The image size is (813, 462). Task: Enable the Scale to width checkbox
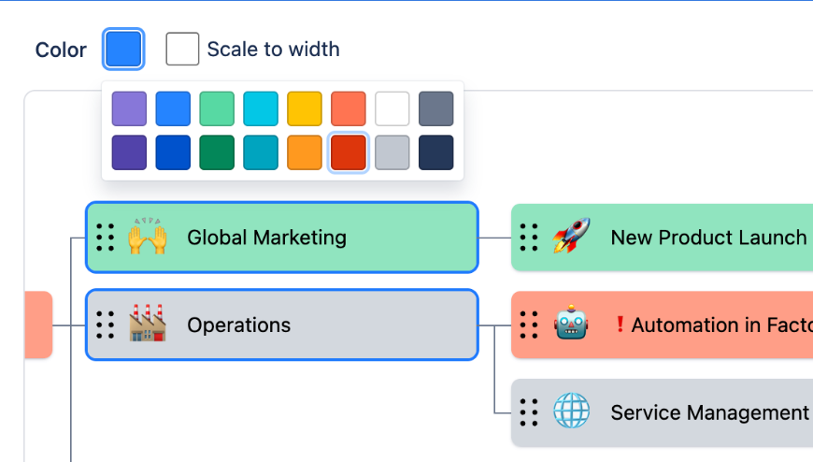click(183, 50)
